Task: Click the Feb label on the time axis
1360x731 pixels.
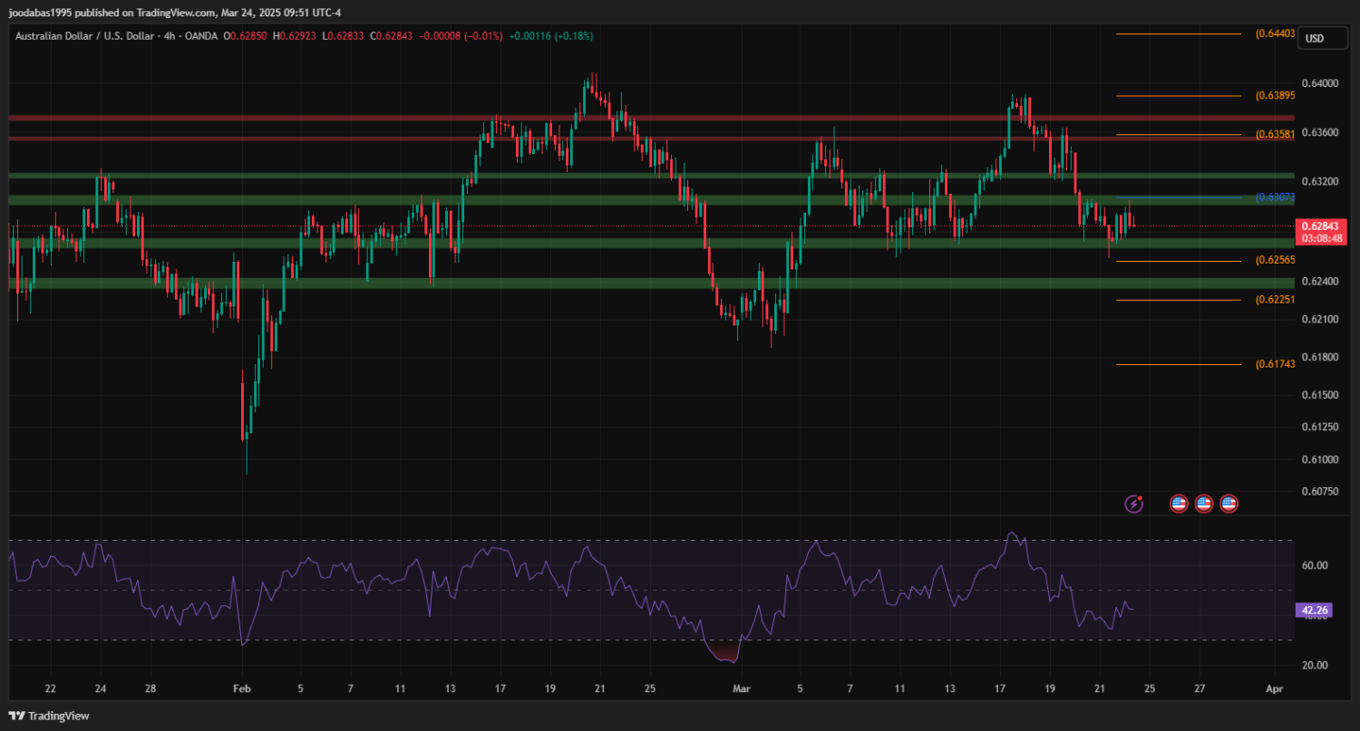Action: (x=240, y=689)
